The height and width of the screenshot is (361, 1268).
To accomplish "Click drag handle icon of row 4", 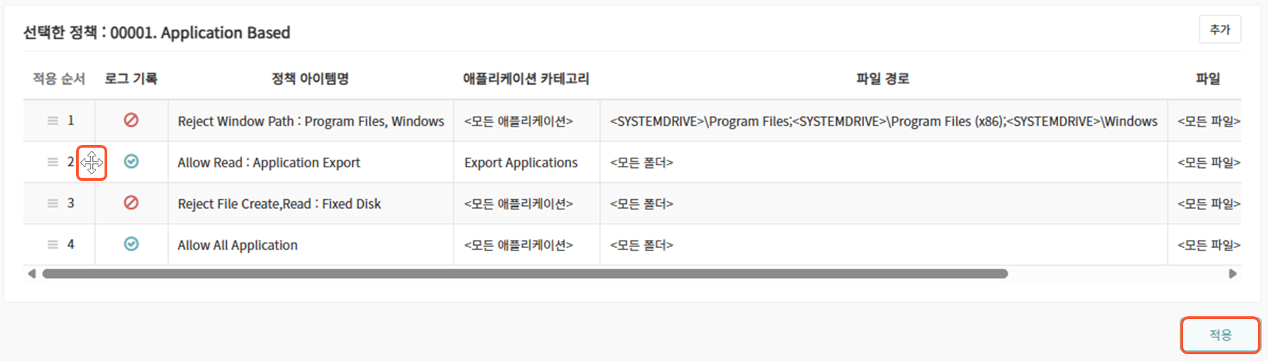I will tap(52, 245).
